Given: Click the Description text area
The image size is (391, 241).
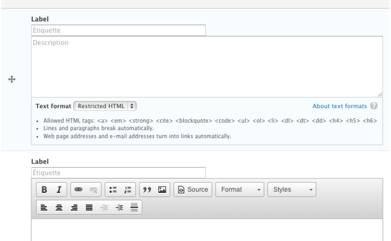Looking at the screenshot, I should click(x=207, y=67).
